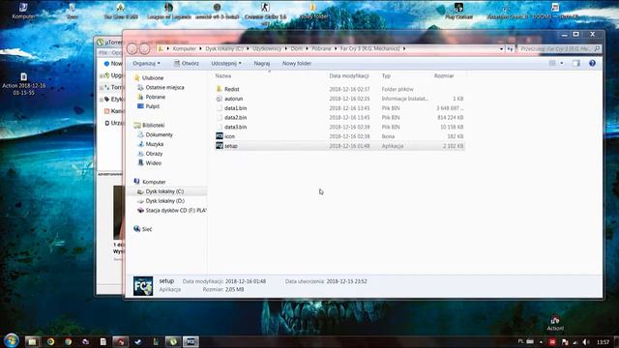Click the search field in Explorer
This screenshot has width=619, height=348.
(560, 48)
